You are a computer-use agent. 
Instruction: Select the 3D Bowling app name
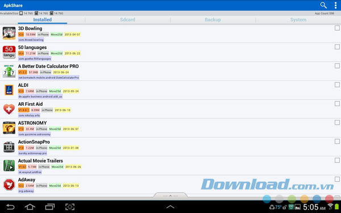30,28
